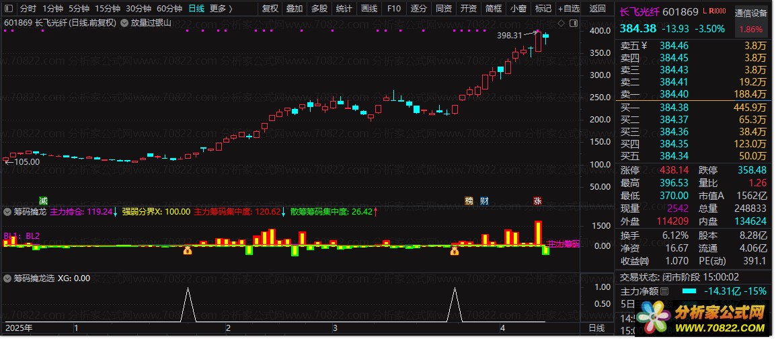
Task: Click the 涨停 value 438.14
Action: tap(674, 170)
